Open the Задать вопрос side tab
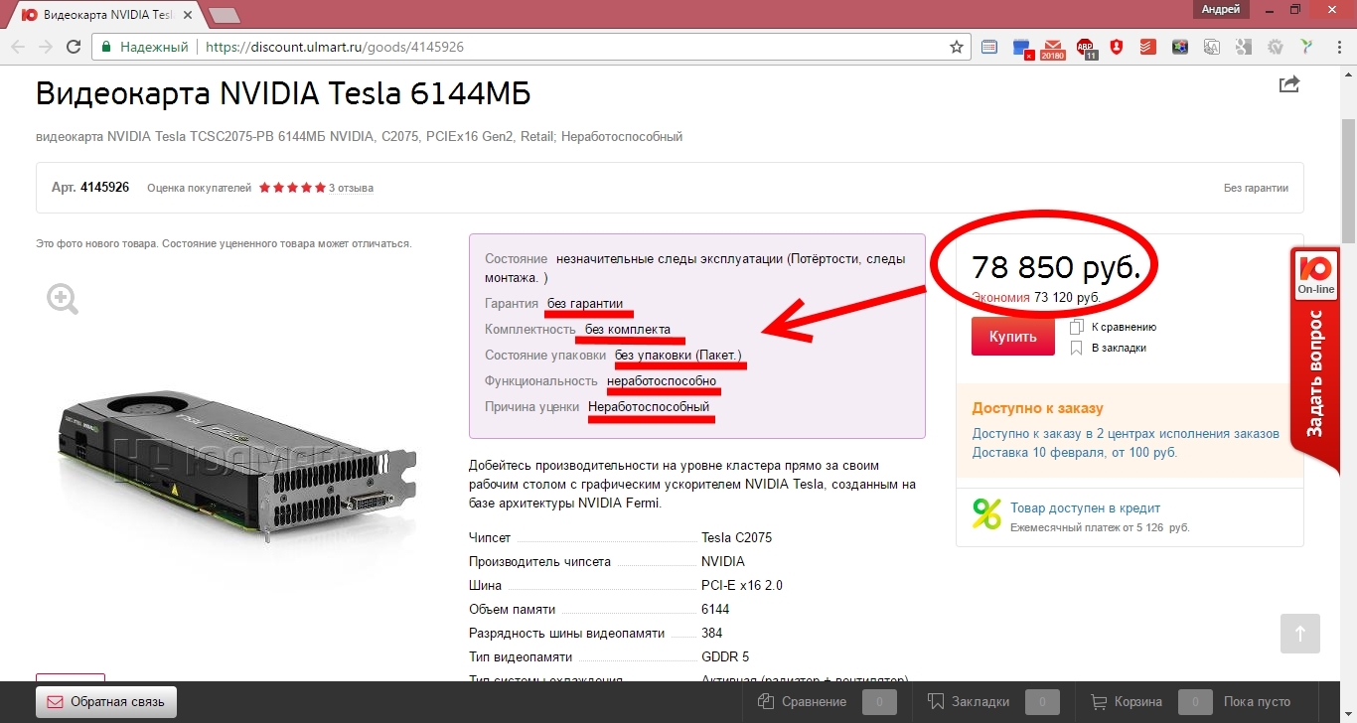 pyautogui.click(x=1315, y=361)
